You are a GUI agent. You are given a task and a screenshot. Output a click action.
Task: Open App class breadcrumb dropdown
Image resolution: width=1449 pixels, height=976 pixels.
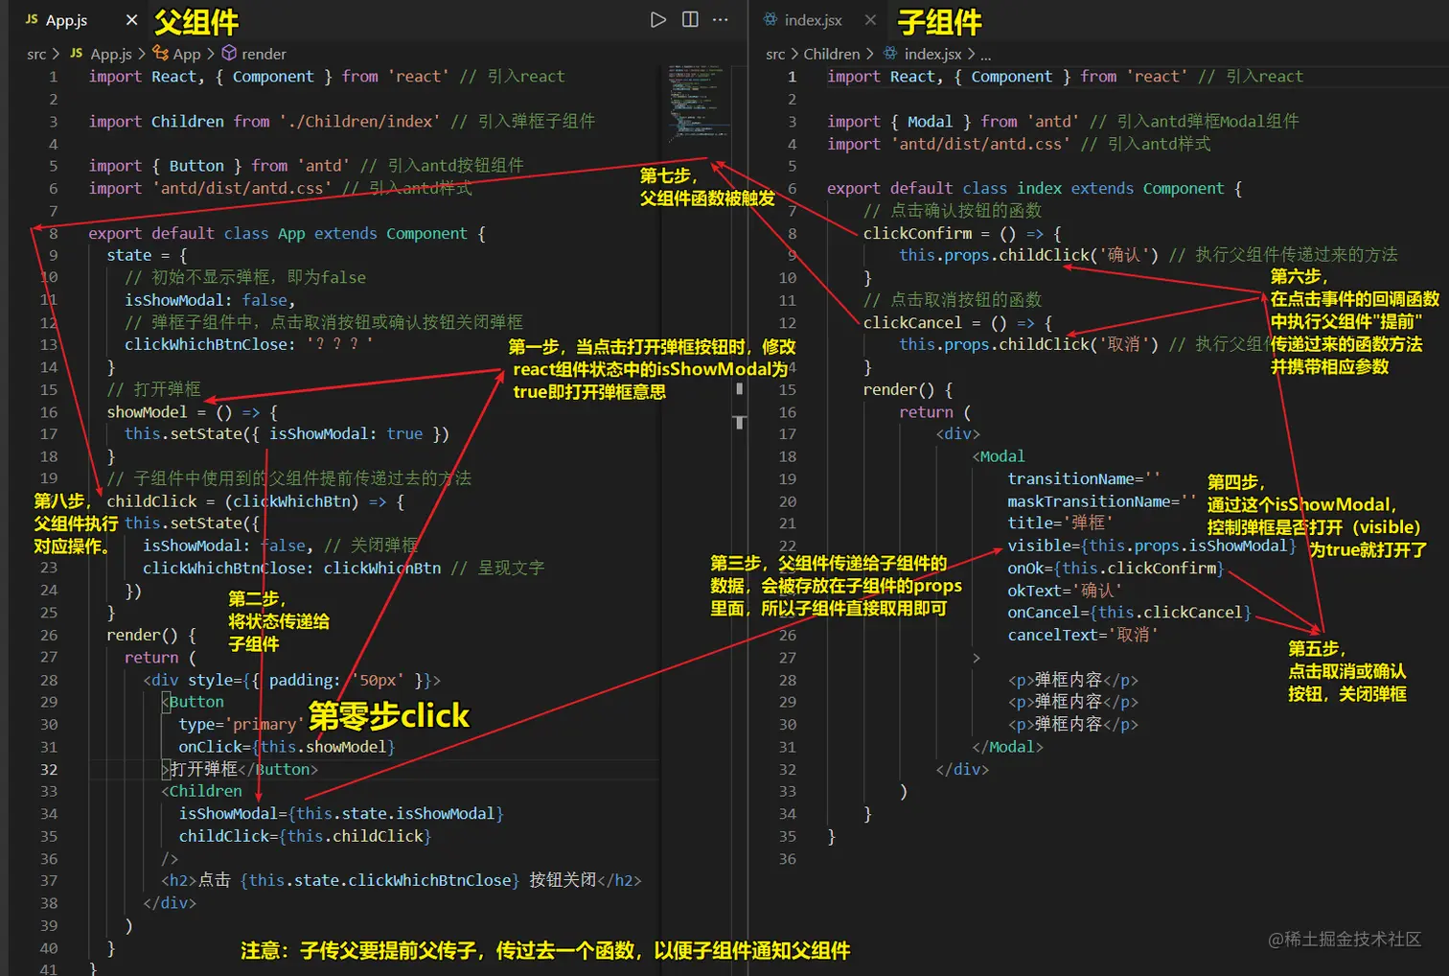click(x=187, y=54)
